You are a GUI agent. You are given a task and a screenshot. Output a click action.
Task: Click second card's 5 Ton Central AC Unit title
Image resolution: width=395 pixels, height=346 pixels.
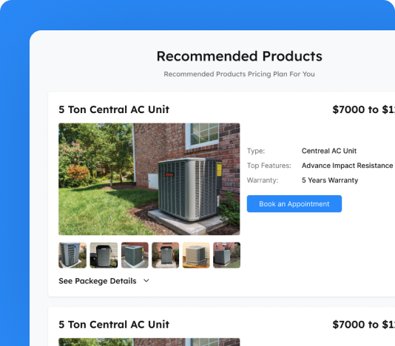114,325
